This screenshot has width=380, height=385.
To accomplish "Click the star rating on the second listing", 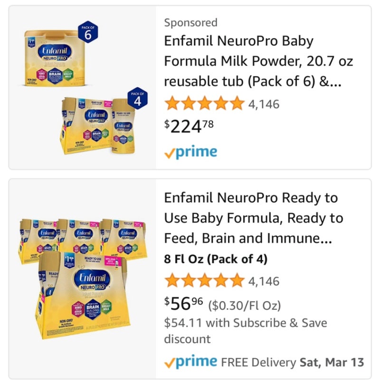I will tap(204, 281).
